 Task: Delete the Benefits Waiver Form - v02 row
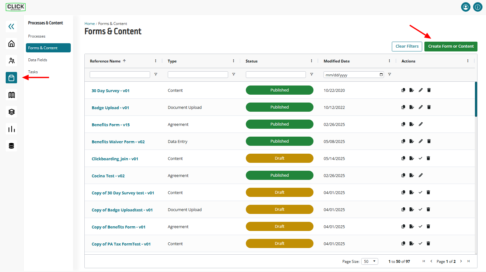pyautogui.click(x=429, y=141)
